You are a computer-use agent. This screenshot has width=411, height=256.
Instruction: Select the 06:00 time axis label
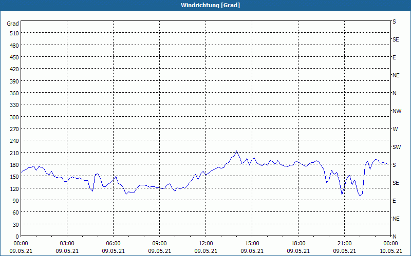(x=113, y=244)
